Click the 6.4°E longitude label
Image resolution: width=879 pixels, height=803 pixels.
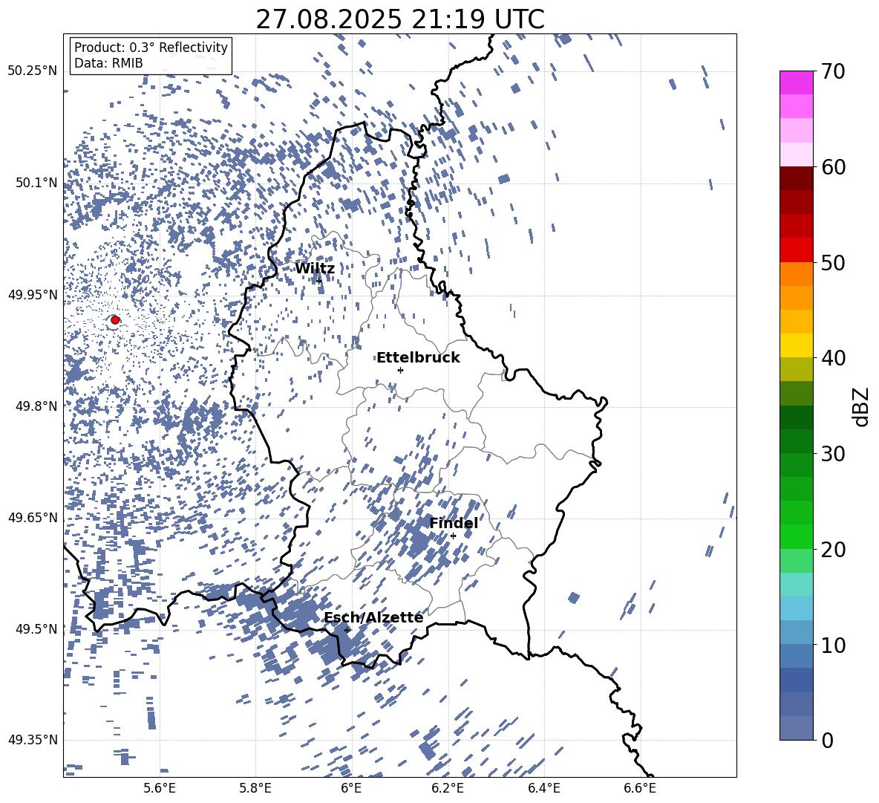point(543,788)
